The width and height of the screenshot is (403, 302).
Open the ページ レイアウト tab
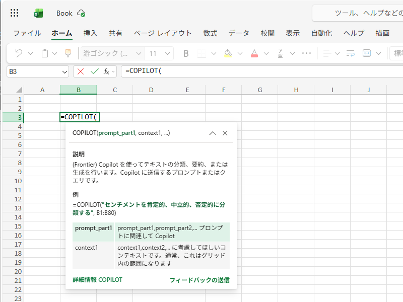[x=162, y=33]
